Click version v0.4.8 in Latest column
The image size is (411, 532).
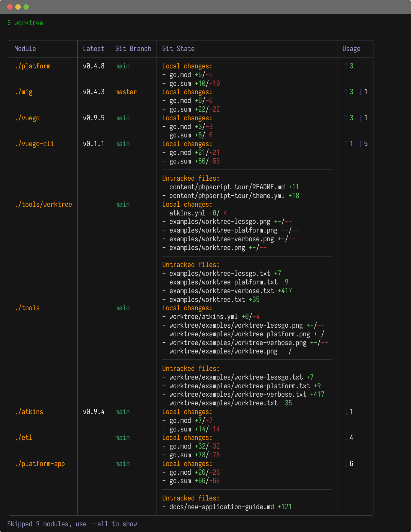[x=94, y=66]
